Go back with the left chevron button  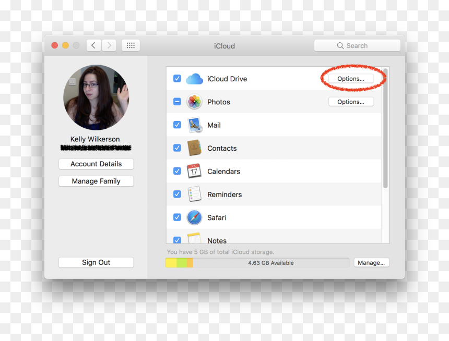(x=93, y=45)
